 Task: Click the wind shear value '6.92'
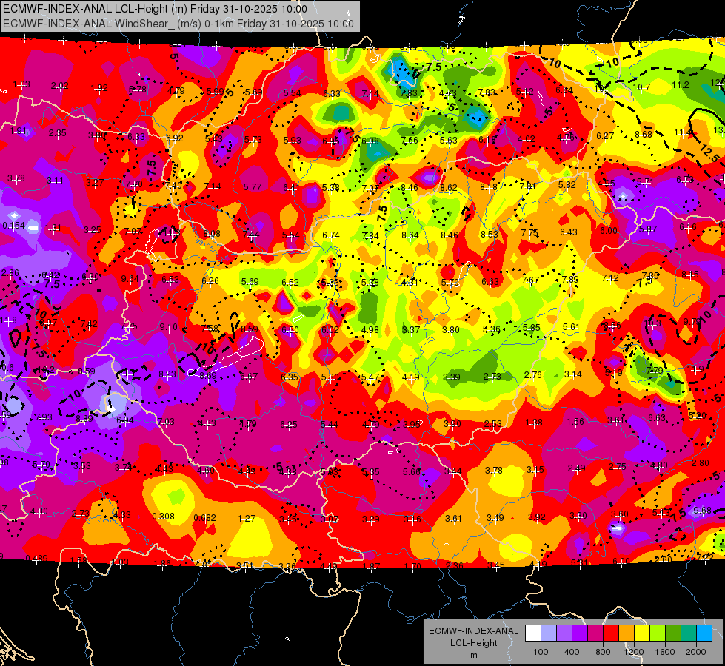tap(175, 138)
